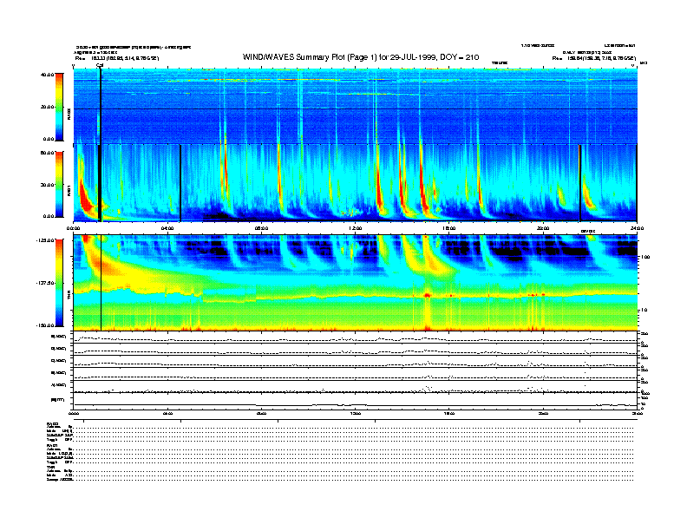Viewport: 687px width, 531px height.
Task: Click the TNR axis label beside its spectrogram
Action: (69, 297)
